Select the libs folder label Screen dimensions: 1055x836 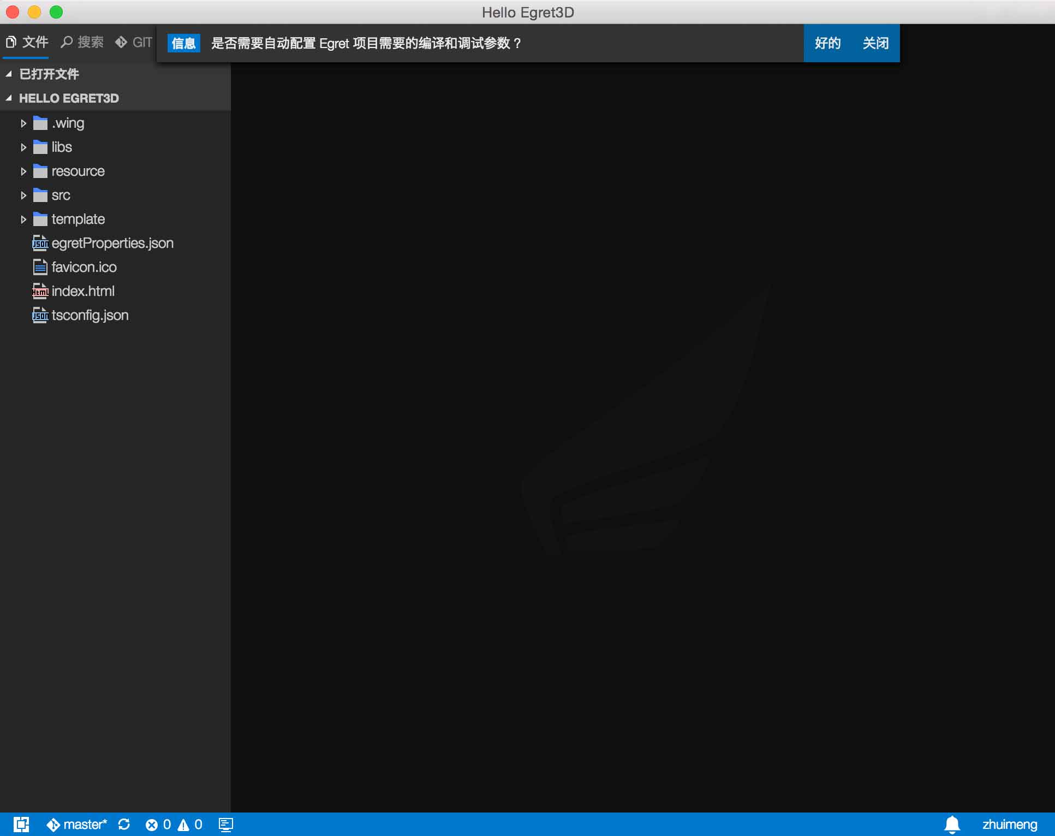pyautogui.click(x=62, y=147)
